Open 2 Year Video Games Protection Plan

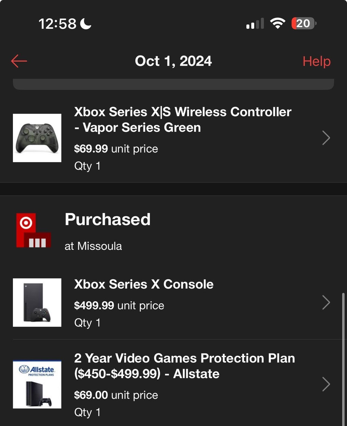tap(184, 366)
